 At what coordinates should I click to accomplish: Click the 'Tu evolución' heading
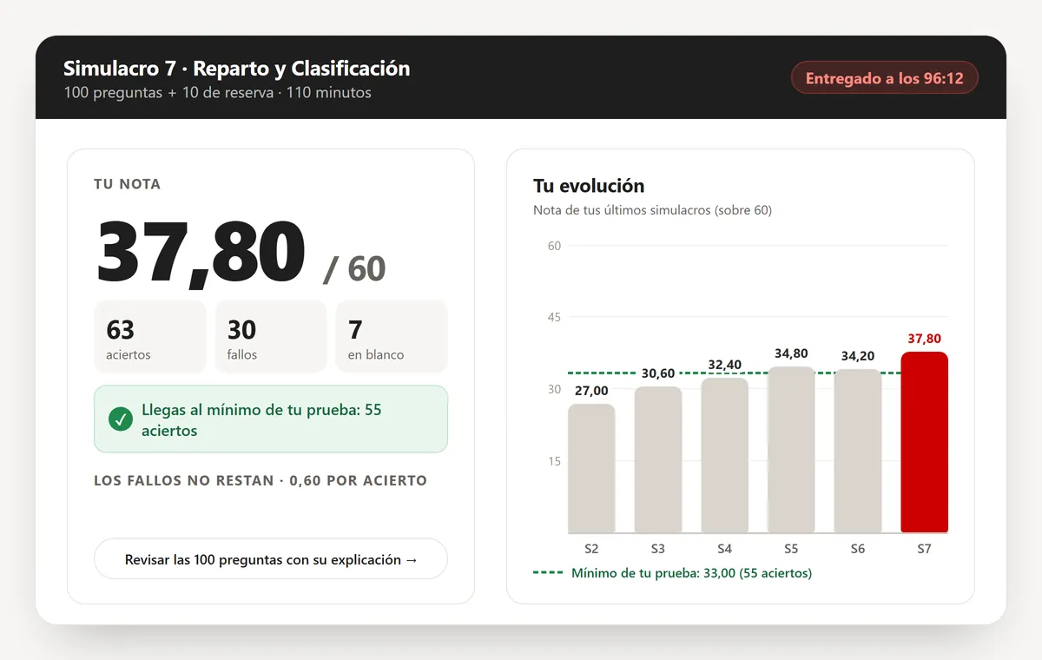[589, 186]
